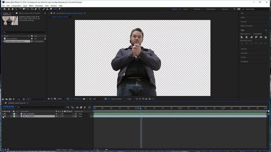The image size is (271, 152).
Task: Create a new composition from Project panel footer
Action: [10, 99]
